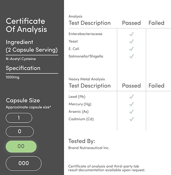The image size is (171, 175).
Task: Click the Failed column header in Heavy Metal table
Action: tap(156, 86)
